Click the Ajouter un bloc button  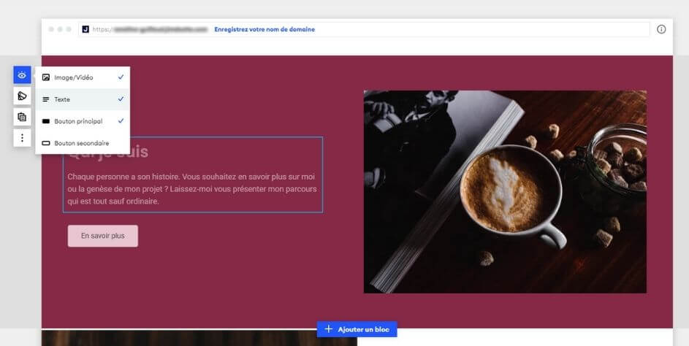pos(357,329)
